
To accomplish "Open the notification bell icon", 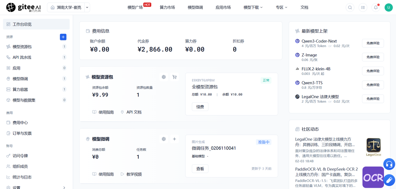I will [376, 7].
